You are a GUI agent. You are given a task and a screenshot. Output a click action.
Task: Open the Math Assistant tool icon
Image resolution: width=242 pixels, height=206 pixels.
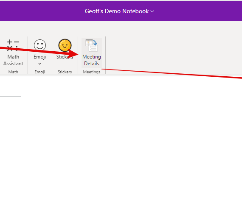[x=13, y=45]
